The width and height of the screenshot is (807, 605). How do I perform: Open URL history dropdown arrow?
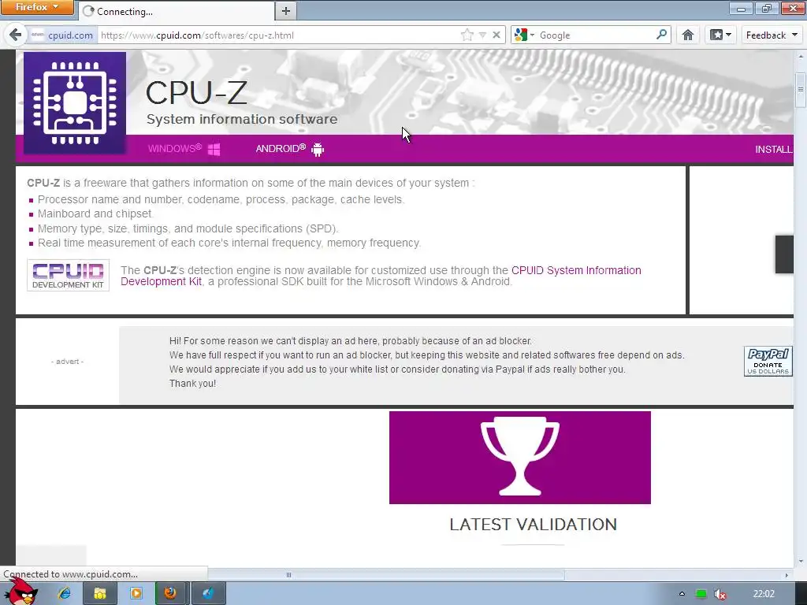coord(482,35)
